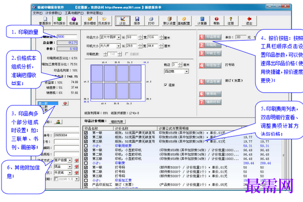This screenshot has height=202, width=303.
Task: Expand the 四边裁 trim mode dropdown
Action: 186,72
